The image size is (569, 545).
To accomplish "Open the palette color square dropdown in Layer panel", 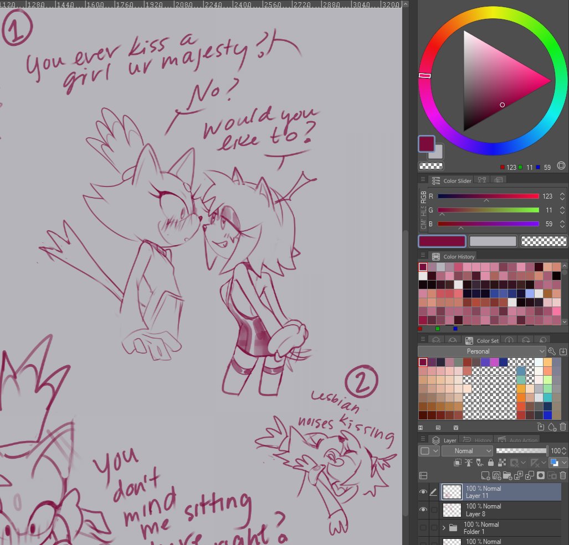I will click(429, 451).
